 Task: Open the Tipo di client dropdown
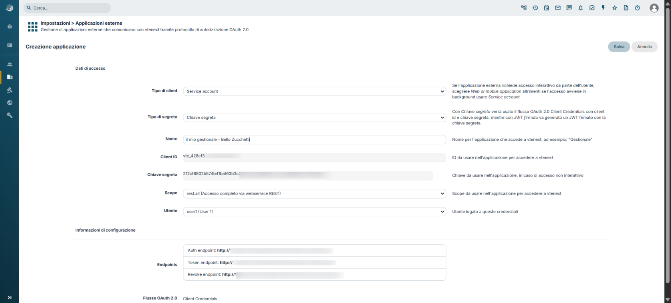[314, 91]
